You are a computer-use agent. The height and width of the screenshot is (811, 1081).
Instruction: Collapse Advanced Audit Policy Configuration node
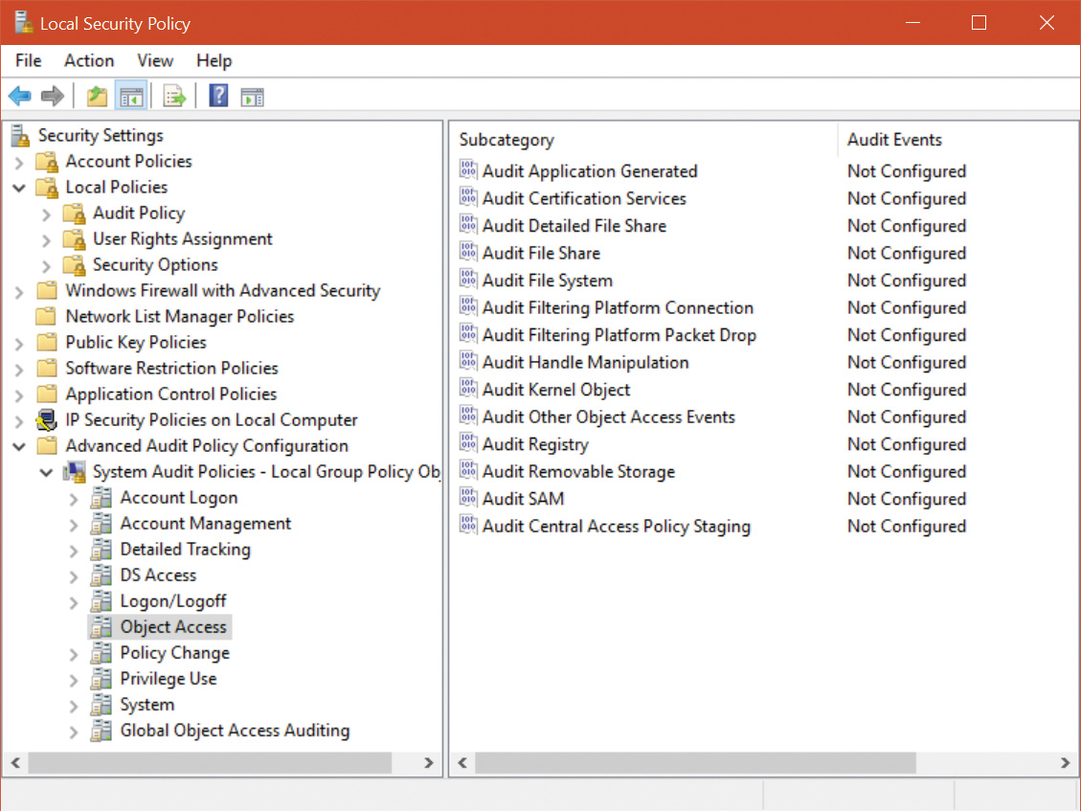coord(18,446)
